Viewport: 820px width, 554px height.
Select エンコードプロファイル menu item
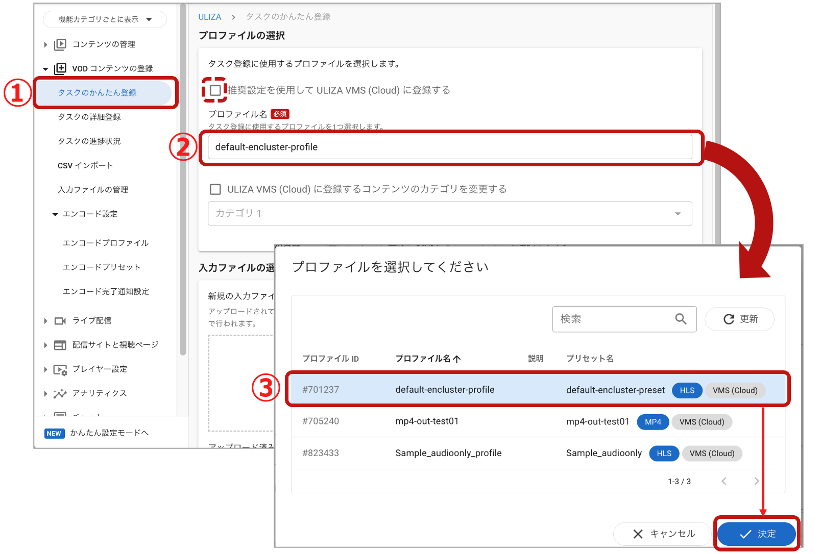click(105, 243)
